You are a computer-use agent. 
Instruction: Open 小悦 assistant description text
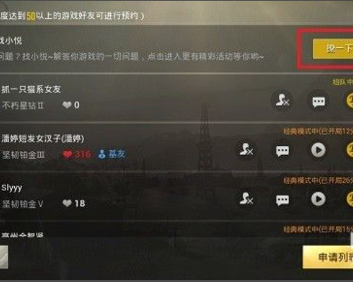click(132, 56)
